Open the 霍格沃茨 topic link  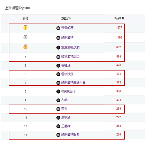point(67,74)
